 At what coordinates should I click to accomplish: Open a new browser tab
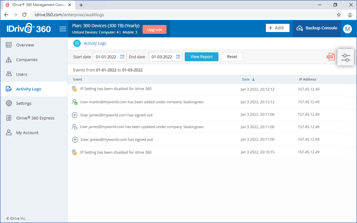(x=81, y=5)
